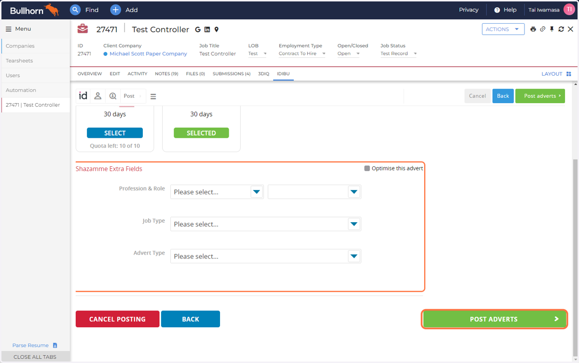Screen dimensions: 579x363
Task: Open idibu person profile icon
Action: [x=97, y=96]
